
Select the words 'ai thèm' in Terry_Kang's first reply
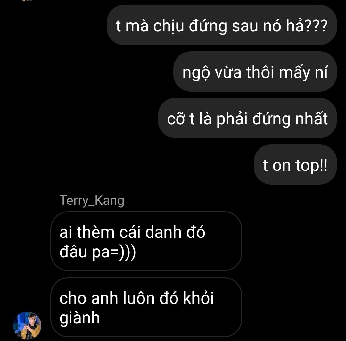pos(87,232)
